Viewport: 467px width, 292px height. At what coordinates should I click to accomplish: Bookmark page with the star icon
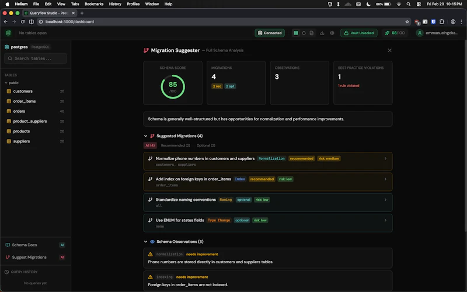point(407,22)
